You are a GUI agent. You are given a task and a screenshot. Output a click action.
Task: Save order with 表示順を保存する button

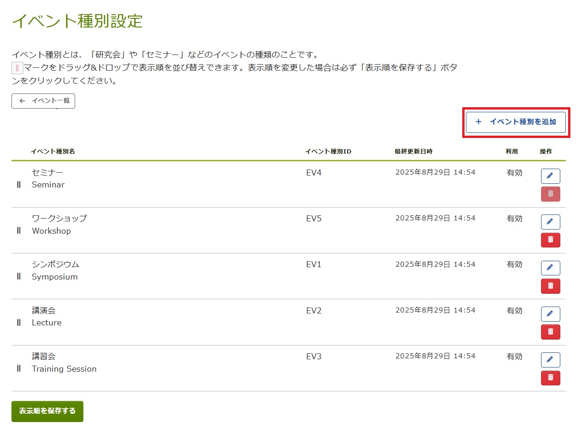point(47,411)
